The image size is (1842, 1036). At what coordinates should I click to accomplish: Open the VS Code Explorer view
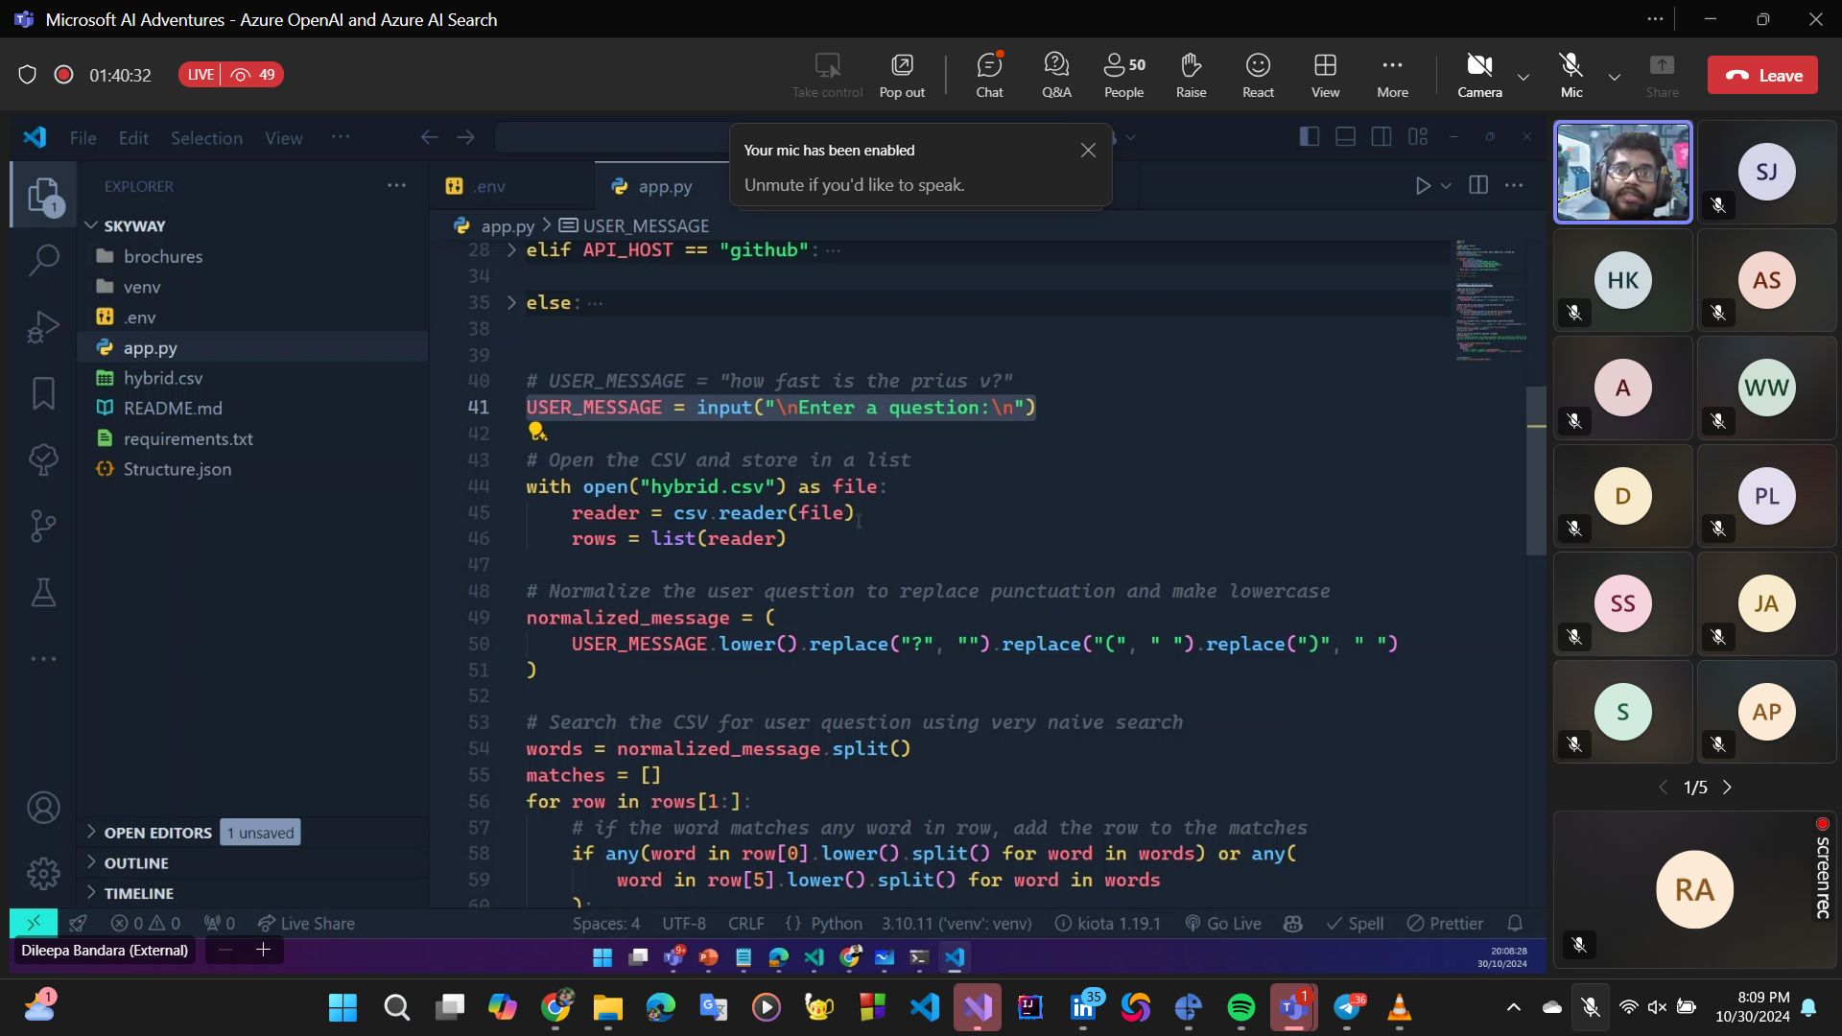[43, 195]
